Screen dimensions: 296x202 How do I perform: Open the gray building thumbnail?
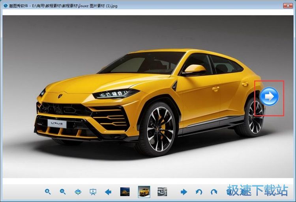(x=162, y=192)
